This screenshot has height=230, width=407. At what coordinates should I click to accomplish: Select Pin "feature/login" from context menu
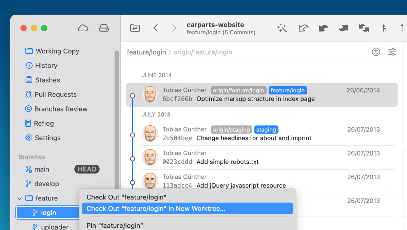115,225
